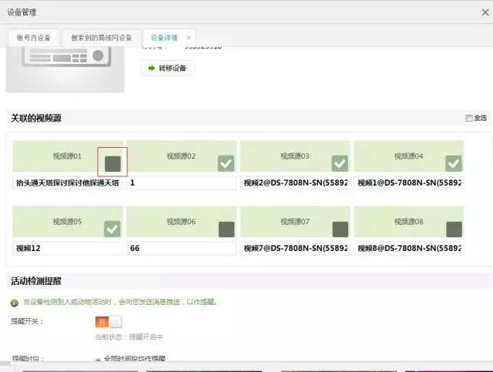Tick the 视频源07 tile checkbox
This screenshot has width=493, height=372.
(x=340, y=229)
